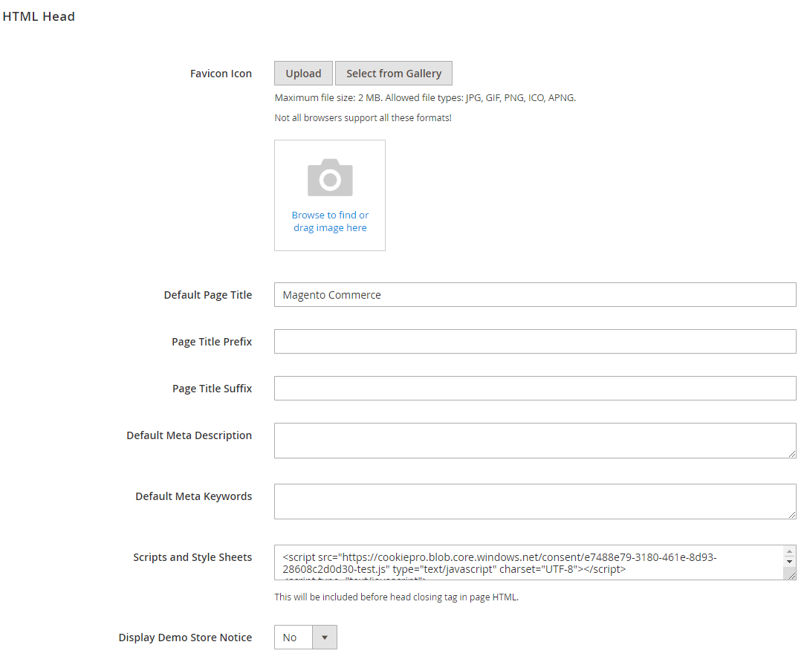Click the camera icon in the favicon upload area

click(329, 178)
